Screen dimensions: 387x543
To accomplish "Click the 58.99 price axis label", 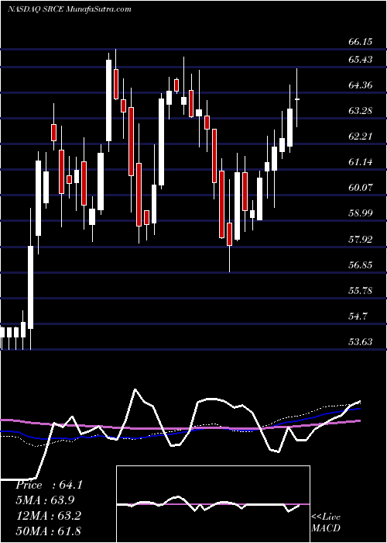I will [360, 213].
